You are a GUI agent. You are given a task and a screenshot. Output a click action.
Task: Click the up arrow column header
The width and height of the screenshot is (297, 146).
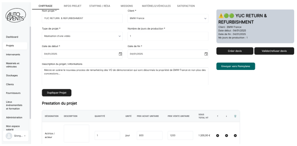218,116
